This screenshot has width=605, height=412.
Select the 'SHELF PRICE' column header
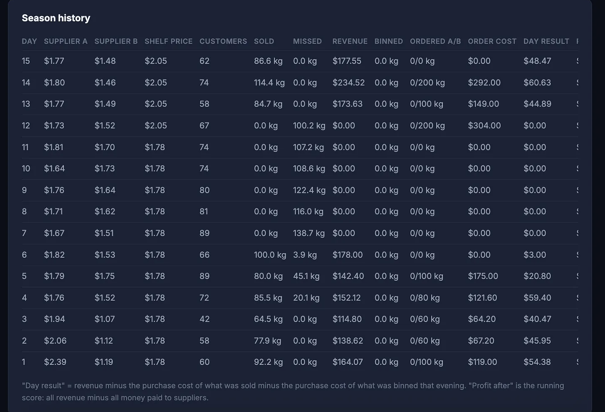(x=169, y=41)
